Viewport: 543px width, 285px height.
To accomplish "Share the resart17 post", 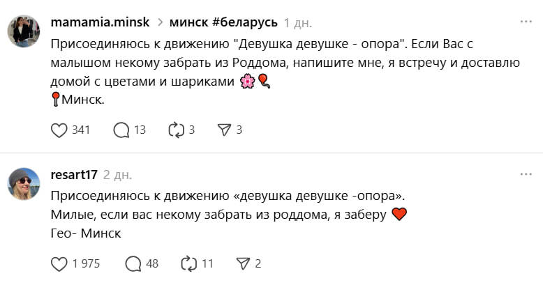I will (x=243, y=263).
